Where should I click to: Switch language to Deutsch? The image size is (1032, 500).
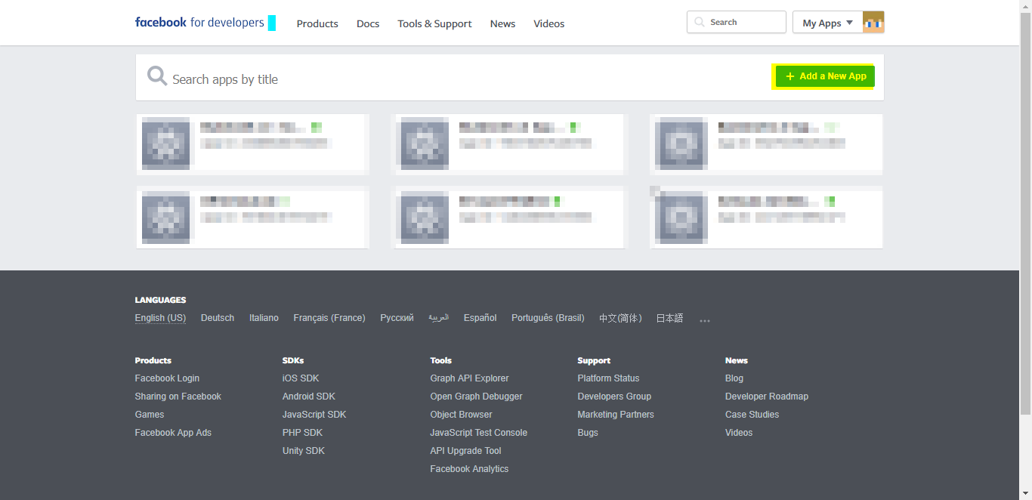click(x=218, y=318)
